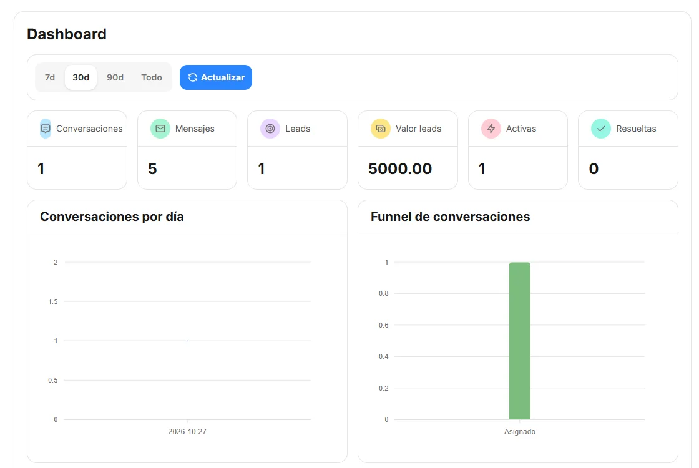Image resolution: width=699 pixels, height=468 pixels.
Task: Switch to the 90d time range
Action: (115, 77)
